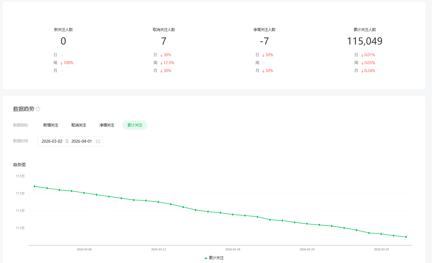Select the first chart point for 2026-03-02

click(x=35, y=186)
